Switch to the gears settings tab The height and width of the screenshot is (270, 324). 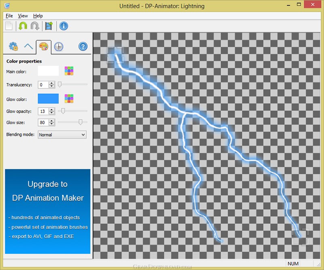(x=13, y=46)
